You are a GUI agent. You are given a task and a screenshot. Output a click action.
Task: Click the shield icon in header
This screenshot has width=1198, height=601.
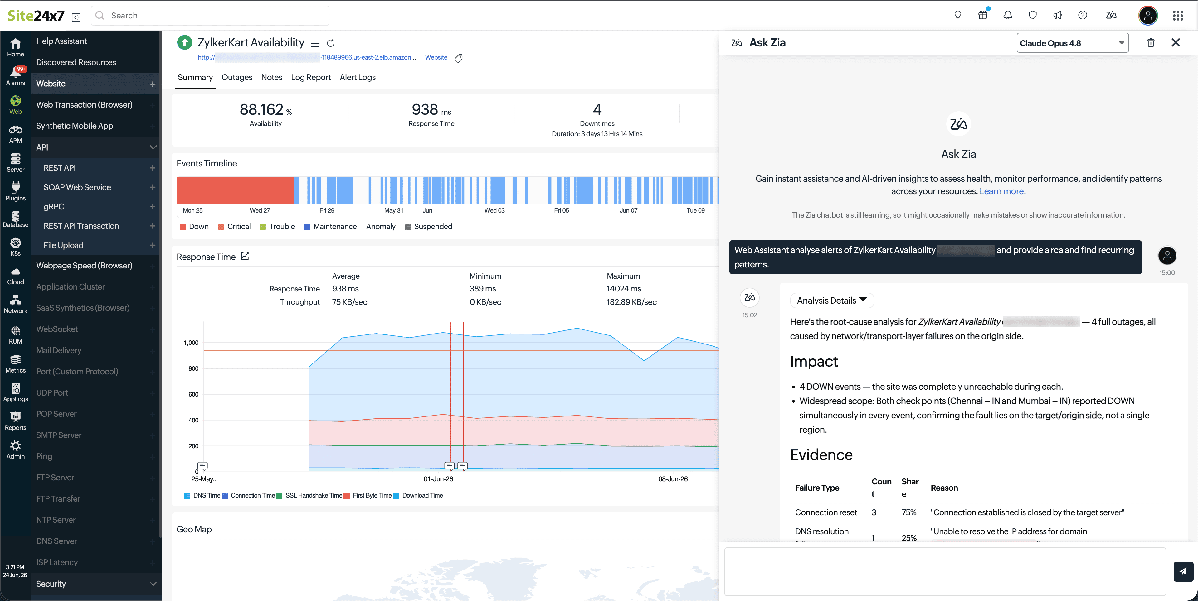pos(1032,15)
